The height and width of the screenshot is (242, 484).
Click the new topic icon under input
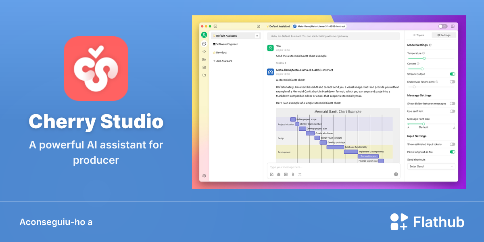pos(272,174)
